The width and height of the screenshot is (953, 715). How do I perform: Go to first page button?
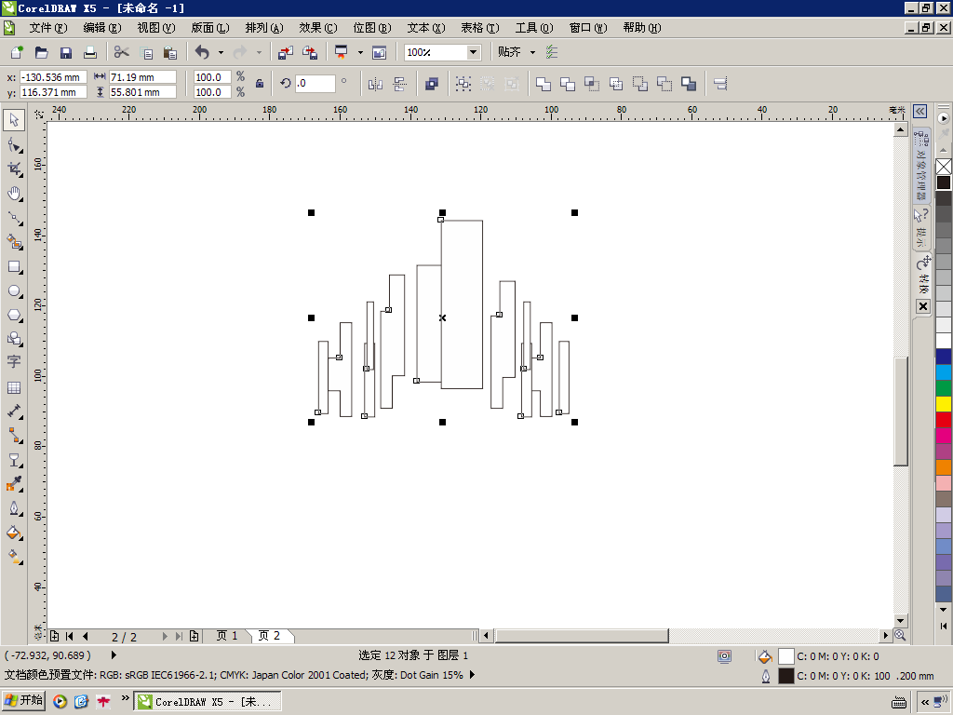[69, 637]
